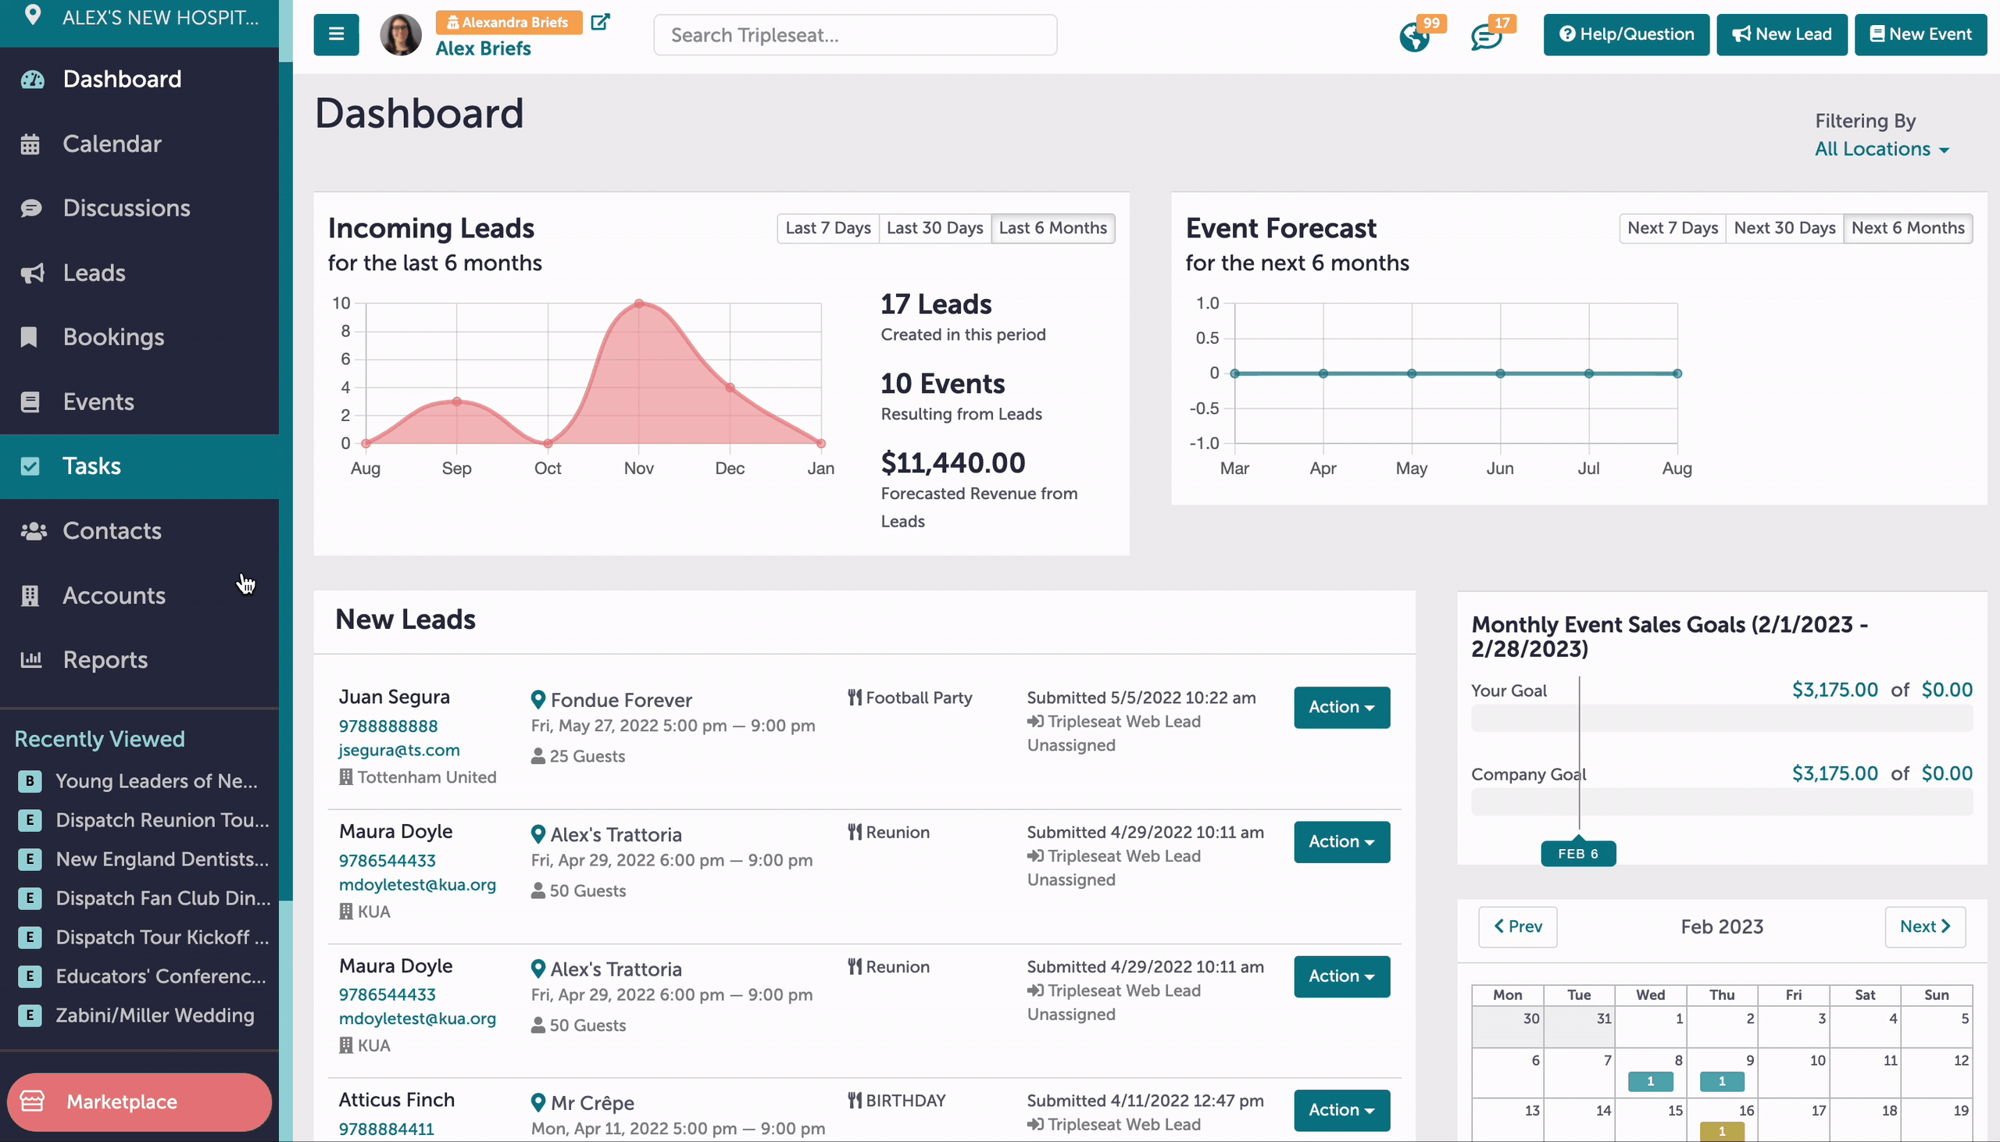Click the Dashboard gauge icon in the sidebar

[32, 79]
